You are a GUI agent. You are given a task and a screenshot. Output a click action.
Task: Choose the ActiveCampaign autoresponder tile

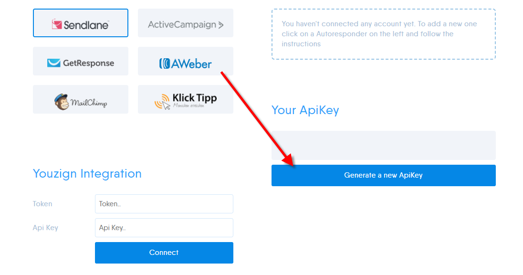tap(186, 23)
